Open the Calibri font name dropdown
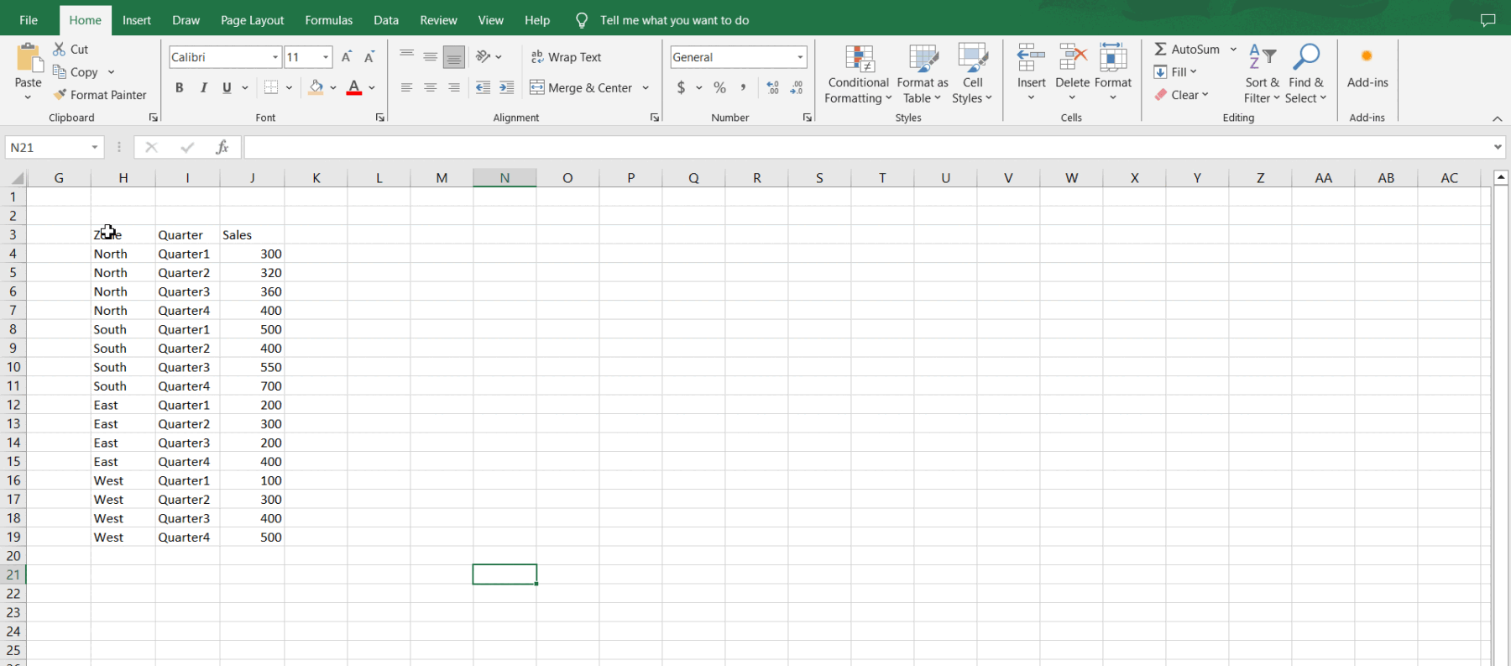This screenshot has width=1511, height=666. (x=275, y=57)
